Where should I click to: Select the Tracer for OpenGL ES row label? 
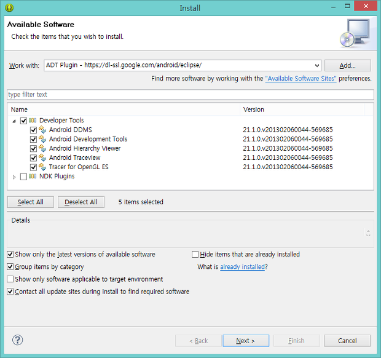coord(79,167)
